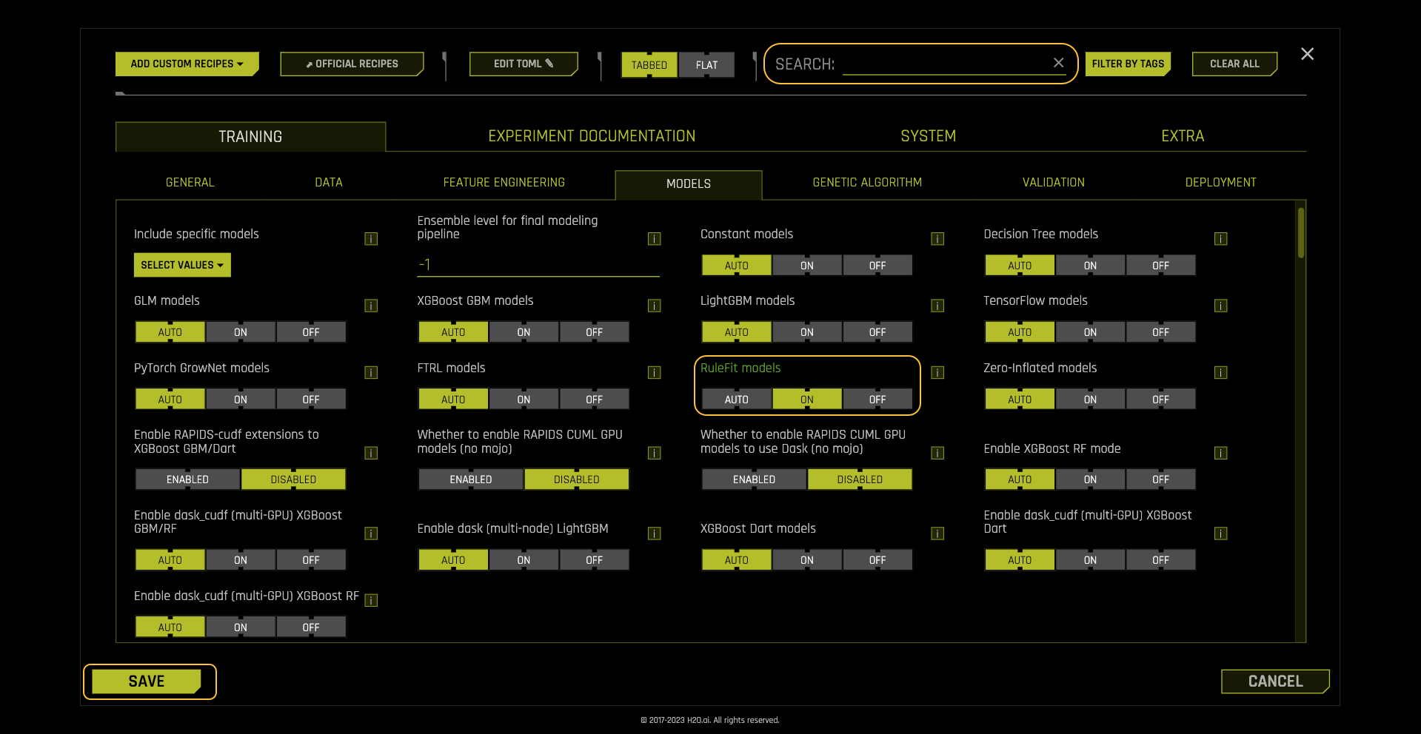Viewport: 1421px width, 734px height.
Task: Show info for RAPIDS CUML GPU models
Action: click(655, 453)
